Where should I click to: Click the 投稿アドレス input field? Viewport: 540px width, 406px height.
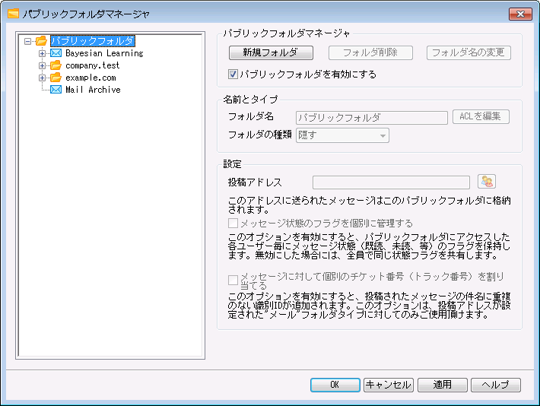pos(391,182)
